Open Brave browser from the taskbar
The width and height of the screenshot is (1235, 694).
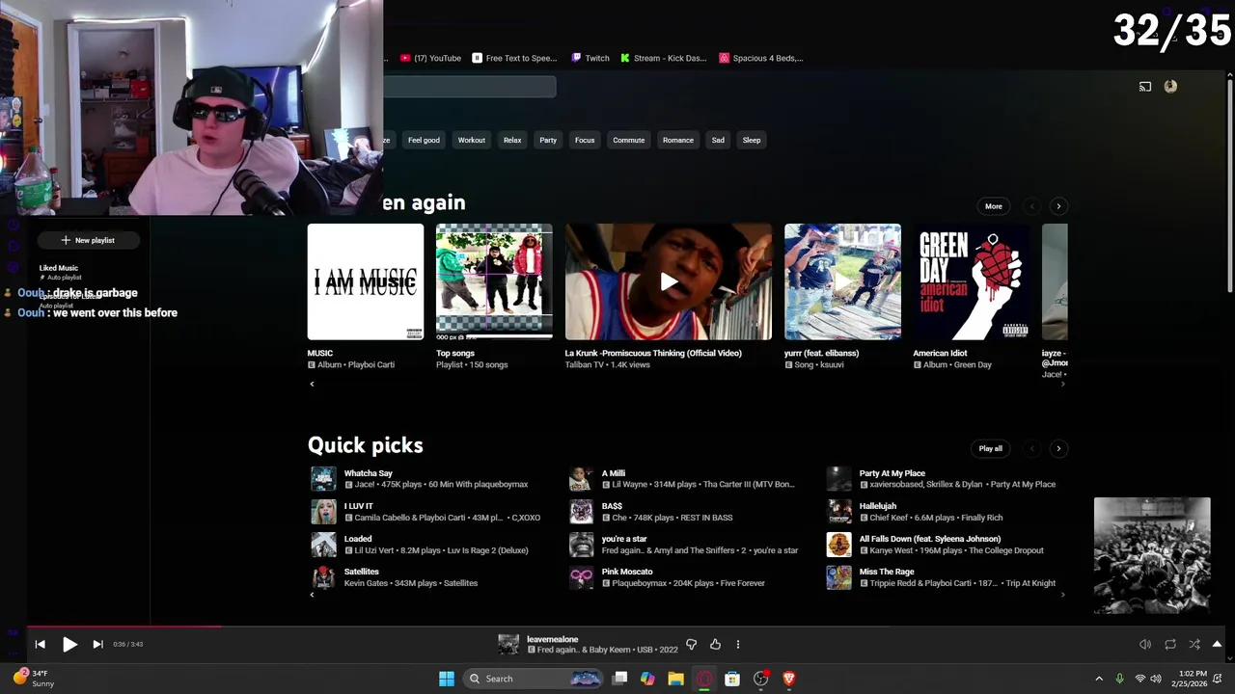click(788, 679)
